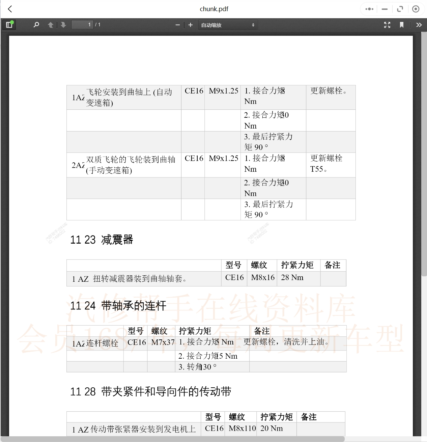427x442 pixels.
Task: Zoom out of the PDF document
Action: [x=178, y=25]
